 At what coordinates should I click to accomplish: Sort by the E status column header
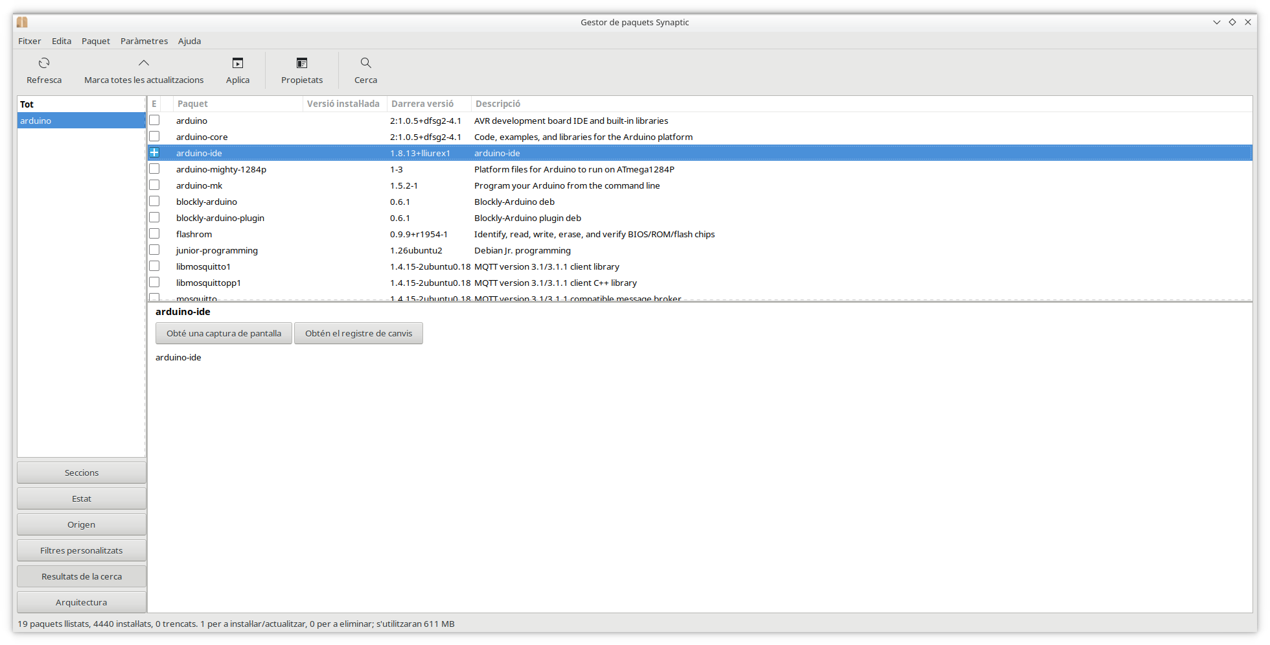coord(154,104)
